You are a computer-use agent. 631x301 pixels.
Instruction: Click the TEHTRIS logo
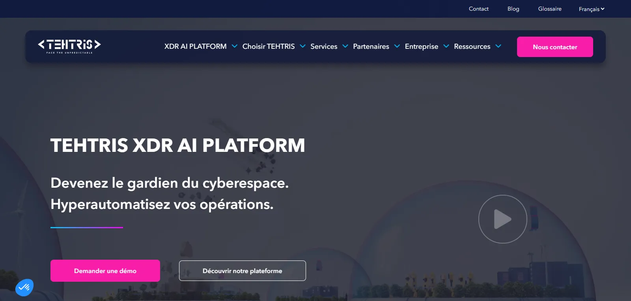pyautogui.click(x=69, y=46)
